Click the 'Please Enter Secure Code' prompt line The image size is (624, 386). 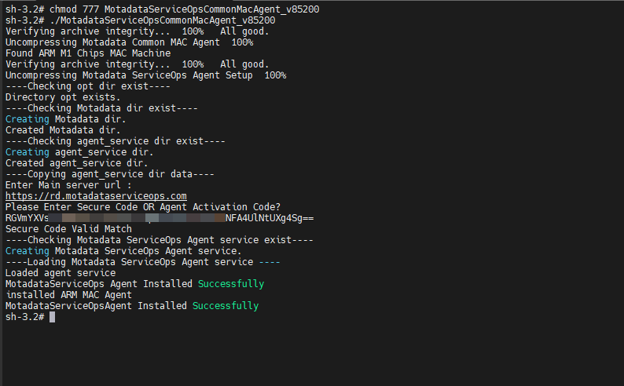tap(143, 206)
